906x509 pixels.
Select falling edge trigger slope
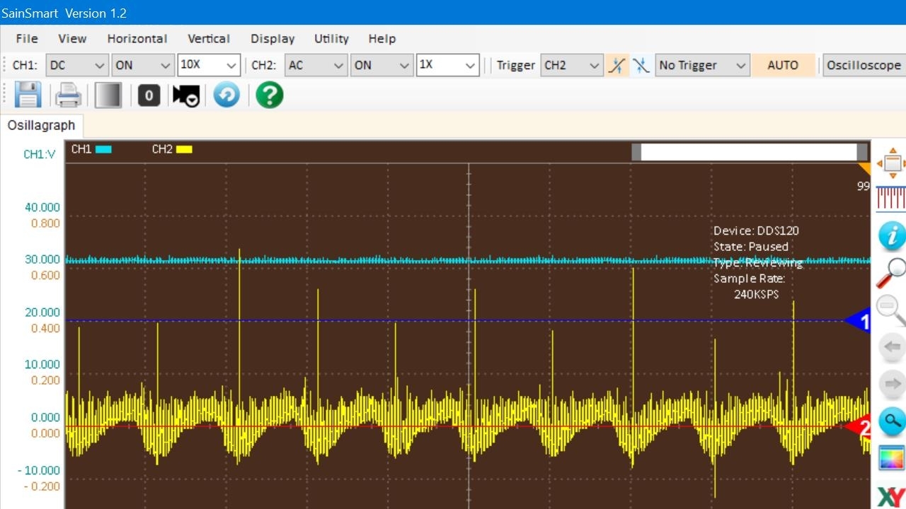[641, 65]
